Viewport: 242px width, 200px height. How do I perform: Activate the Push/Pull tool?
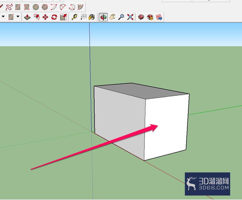(x=27, y=17)
